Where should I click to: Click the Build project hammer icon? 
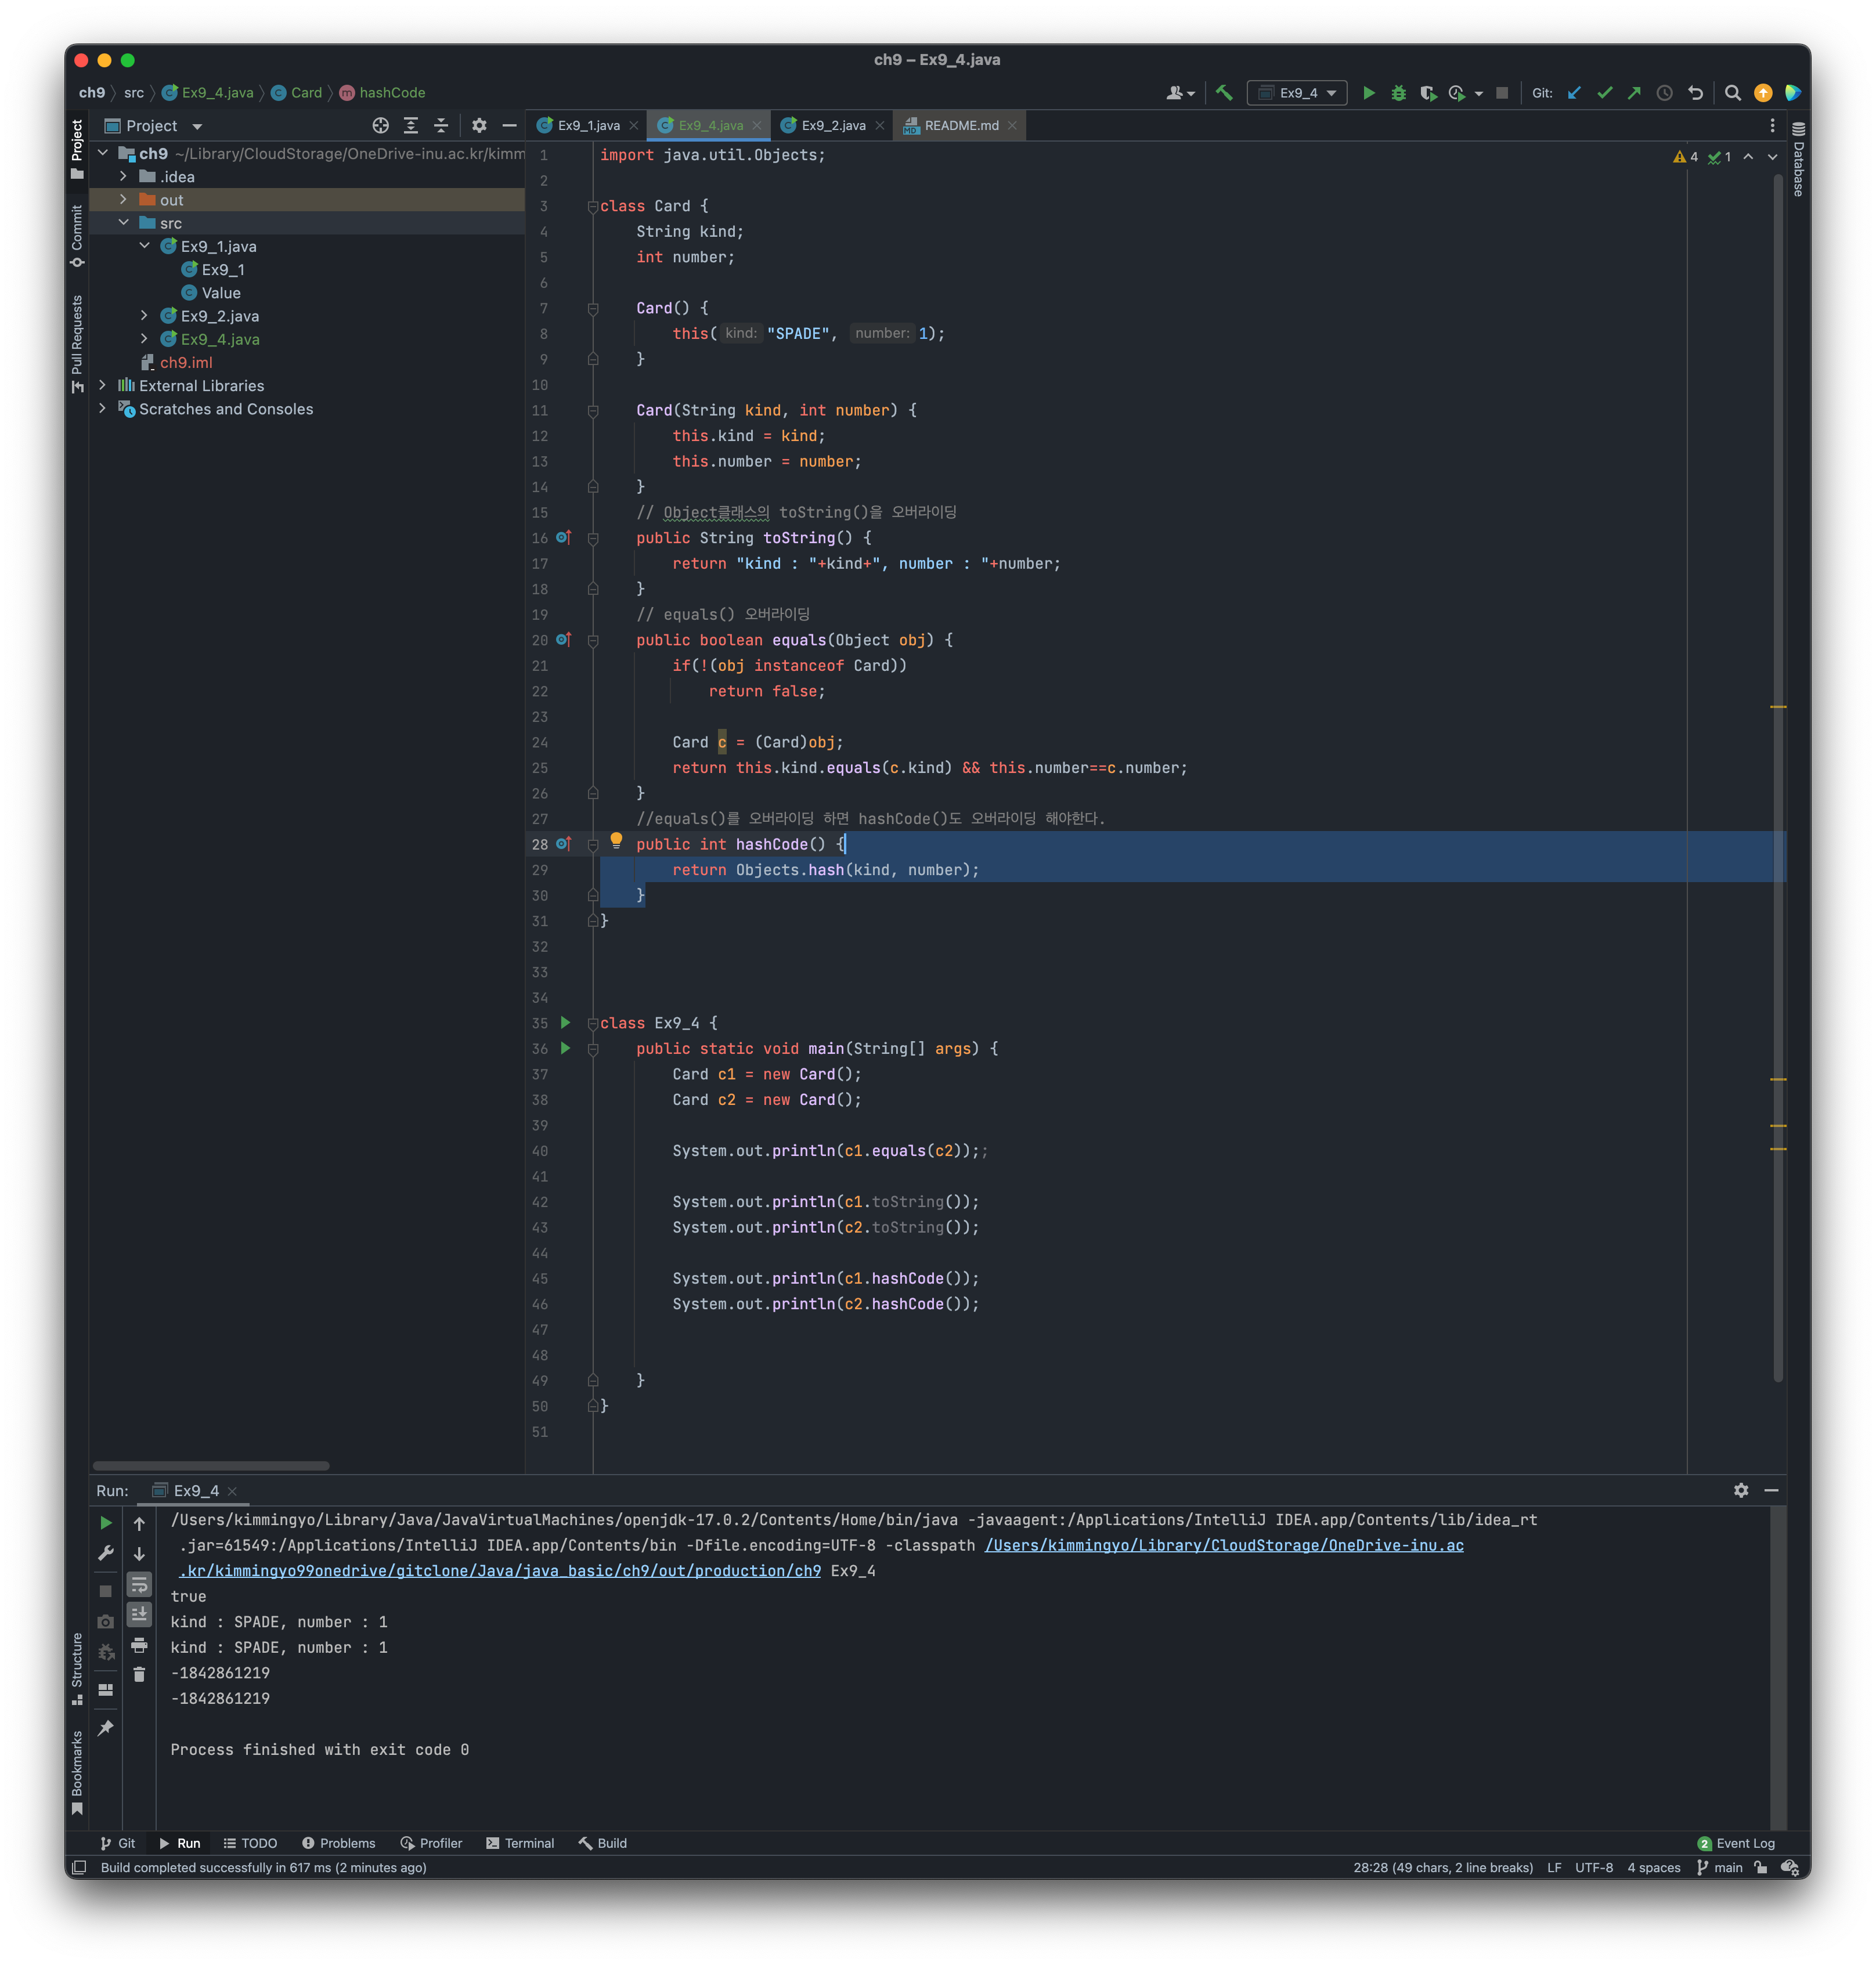1224,93
